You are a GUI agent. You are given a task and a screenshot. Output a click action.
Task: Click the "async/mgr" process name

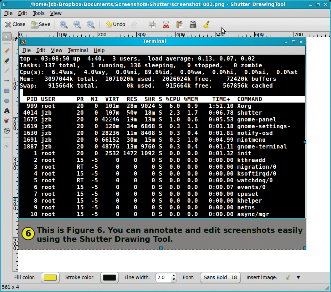click(253, 214)
